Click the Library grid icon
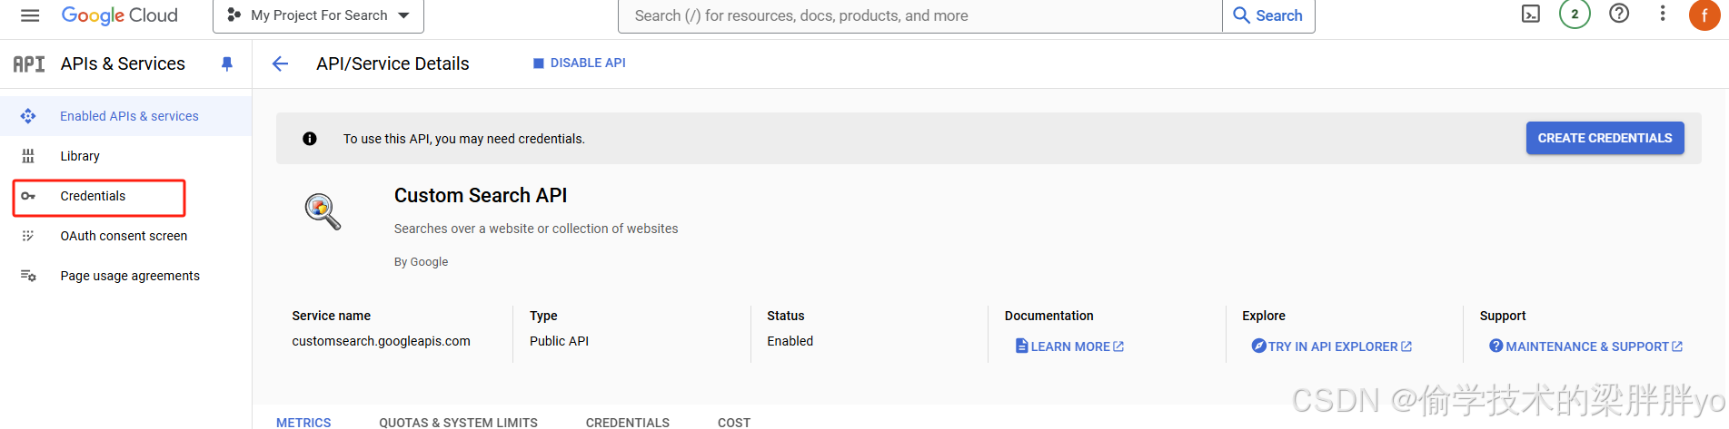 coord(28,156)
